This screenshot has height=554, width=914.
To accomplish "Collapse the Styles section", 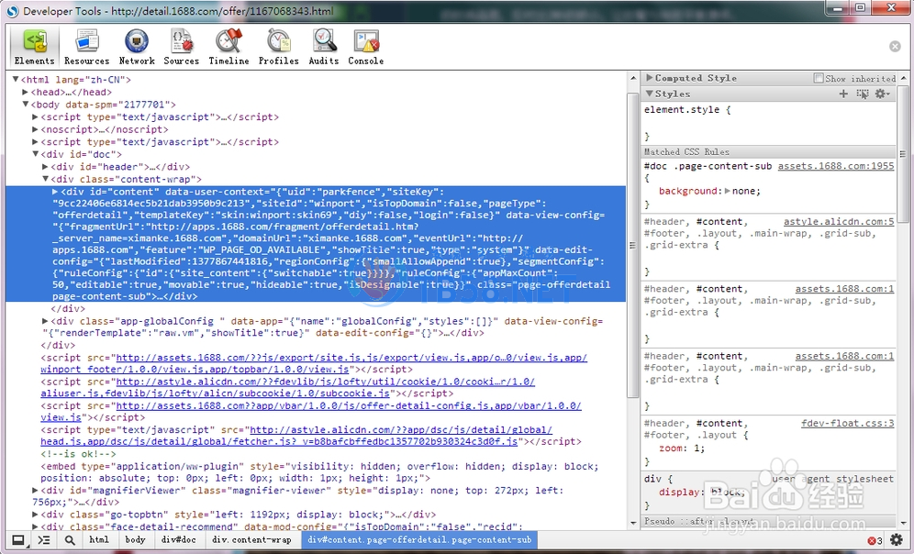I will 649,94.
